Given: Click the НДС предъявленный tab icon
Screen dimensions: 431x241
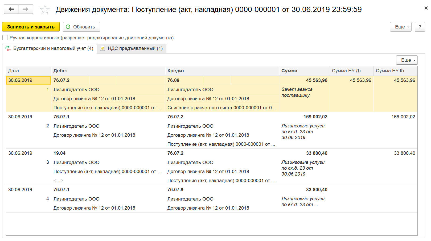Looking at the screenshot, I should (x=102, y=48).
